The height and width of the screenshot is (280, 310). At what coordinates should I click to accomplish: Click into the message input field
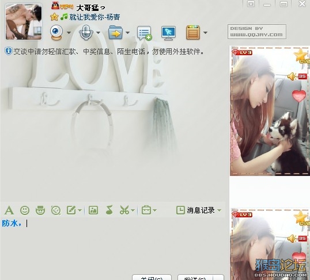pyautogui.click(x=113, y=245)
